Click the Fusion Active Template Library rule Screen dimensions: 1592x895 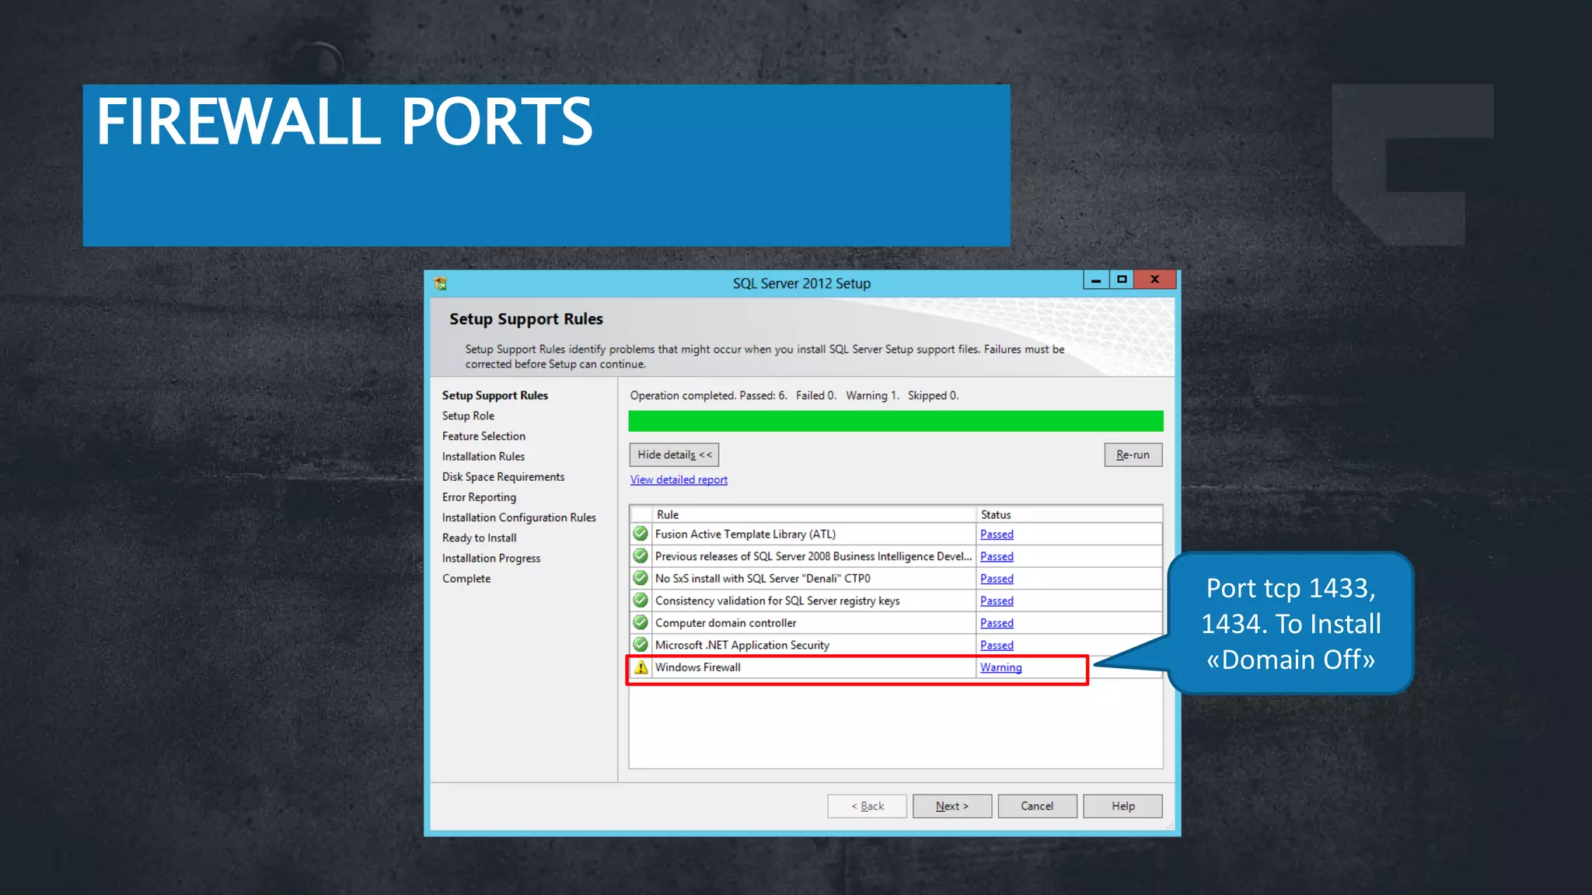point(745,535)
